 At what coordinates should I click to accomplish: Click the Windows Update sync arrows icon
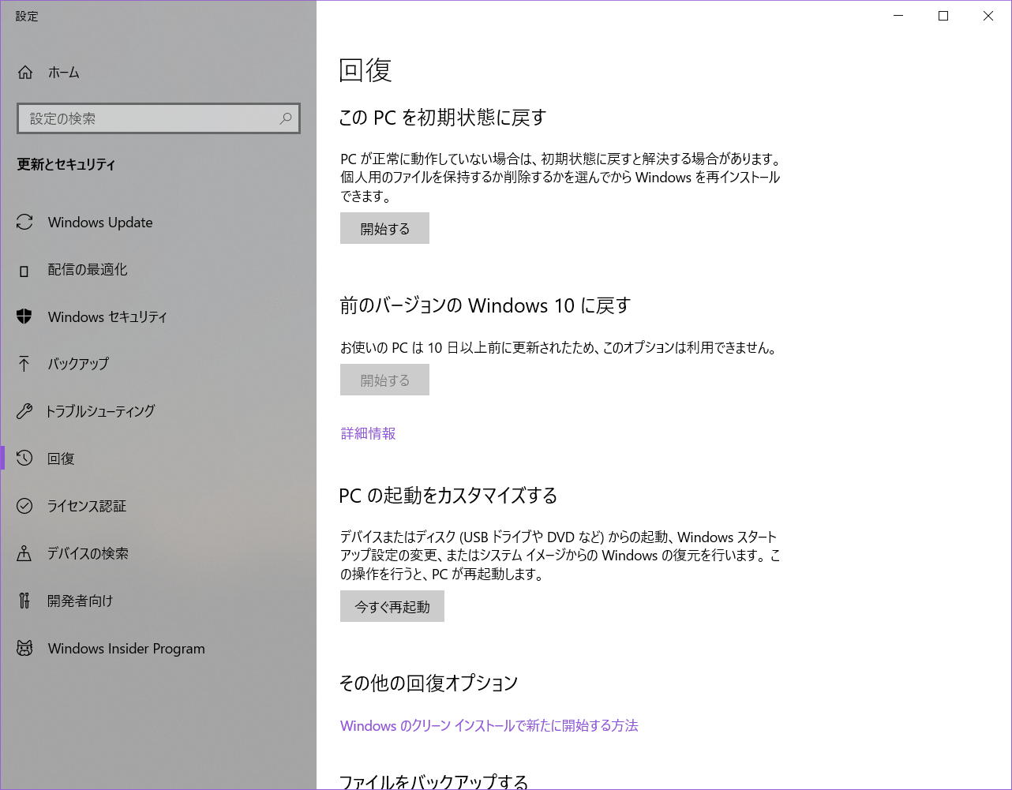pos(24,223)
